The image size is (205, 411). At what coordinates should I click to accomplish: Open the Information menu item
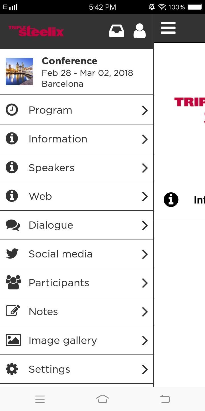(58, 139)
